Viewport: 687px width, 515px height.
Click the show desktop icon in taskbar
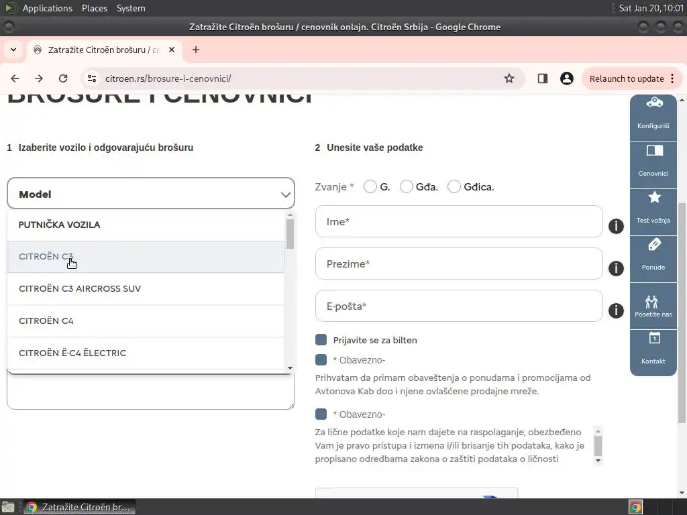(x=8, y=507)
